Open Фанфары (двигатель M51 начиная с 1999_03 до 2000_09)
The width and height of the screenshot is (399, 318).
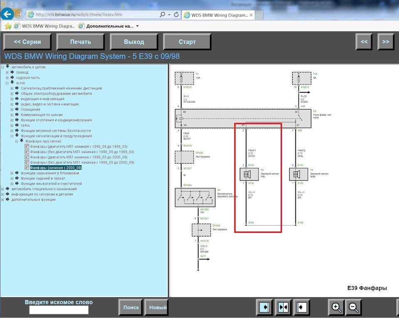tap(79, 157)
